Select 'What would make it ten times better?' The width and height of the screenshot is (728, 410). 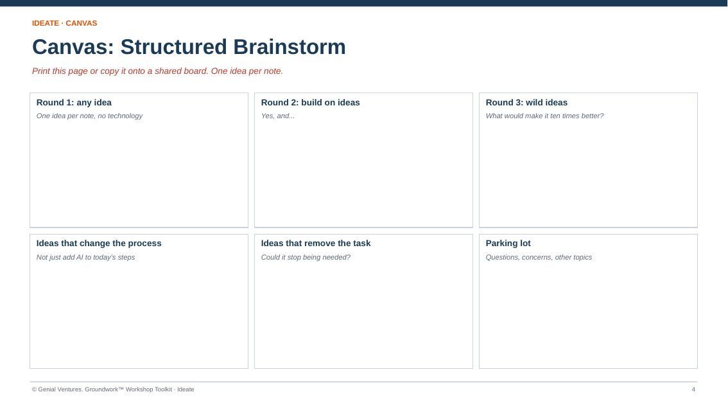pyautogui.click(x=544, y=116)
